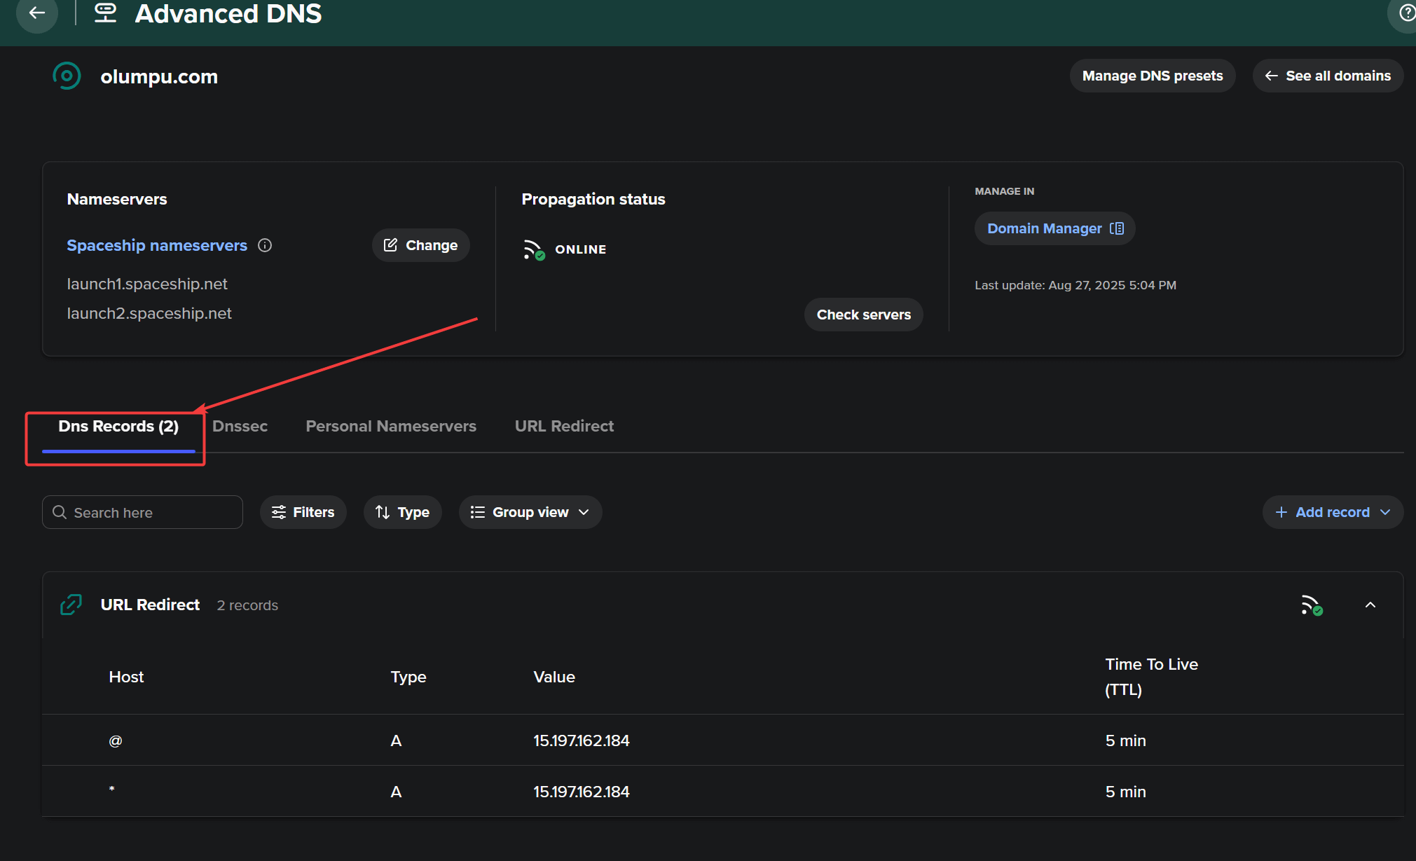Open Manage DNS presets
The image size is (1416, 861).
click(x=1152, y=76)
